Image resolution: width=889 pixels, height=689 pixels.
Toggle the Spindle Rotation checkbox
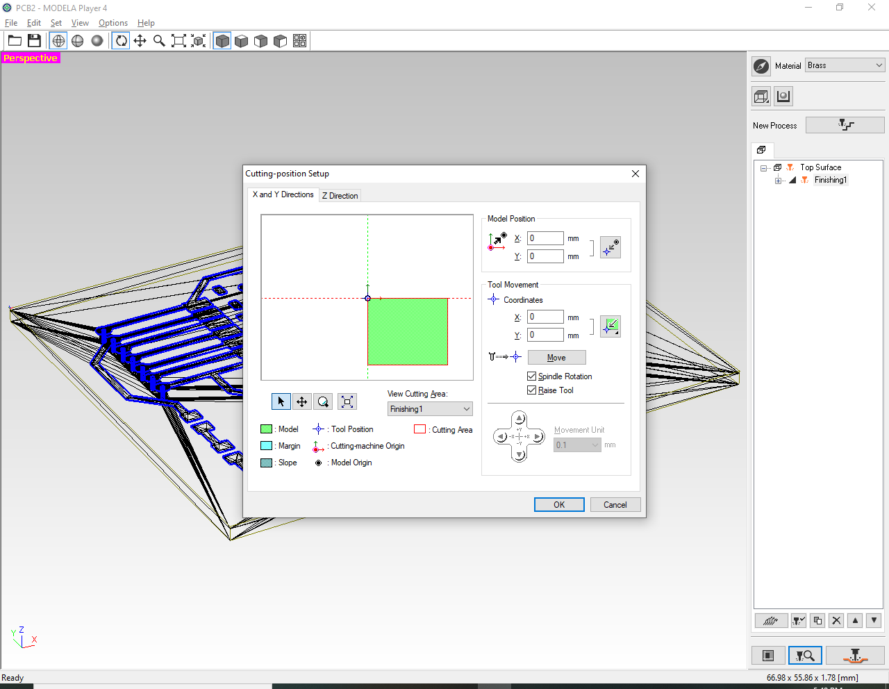[x=532, y=376]
